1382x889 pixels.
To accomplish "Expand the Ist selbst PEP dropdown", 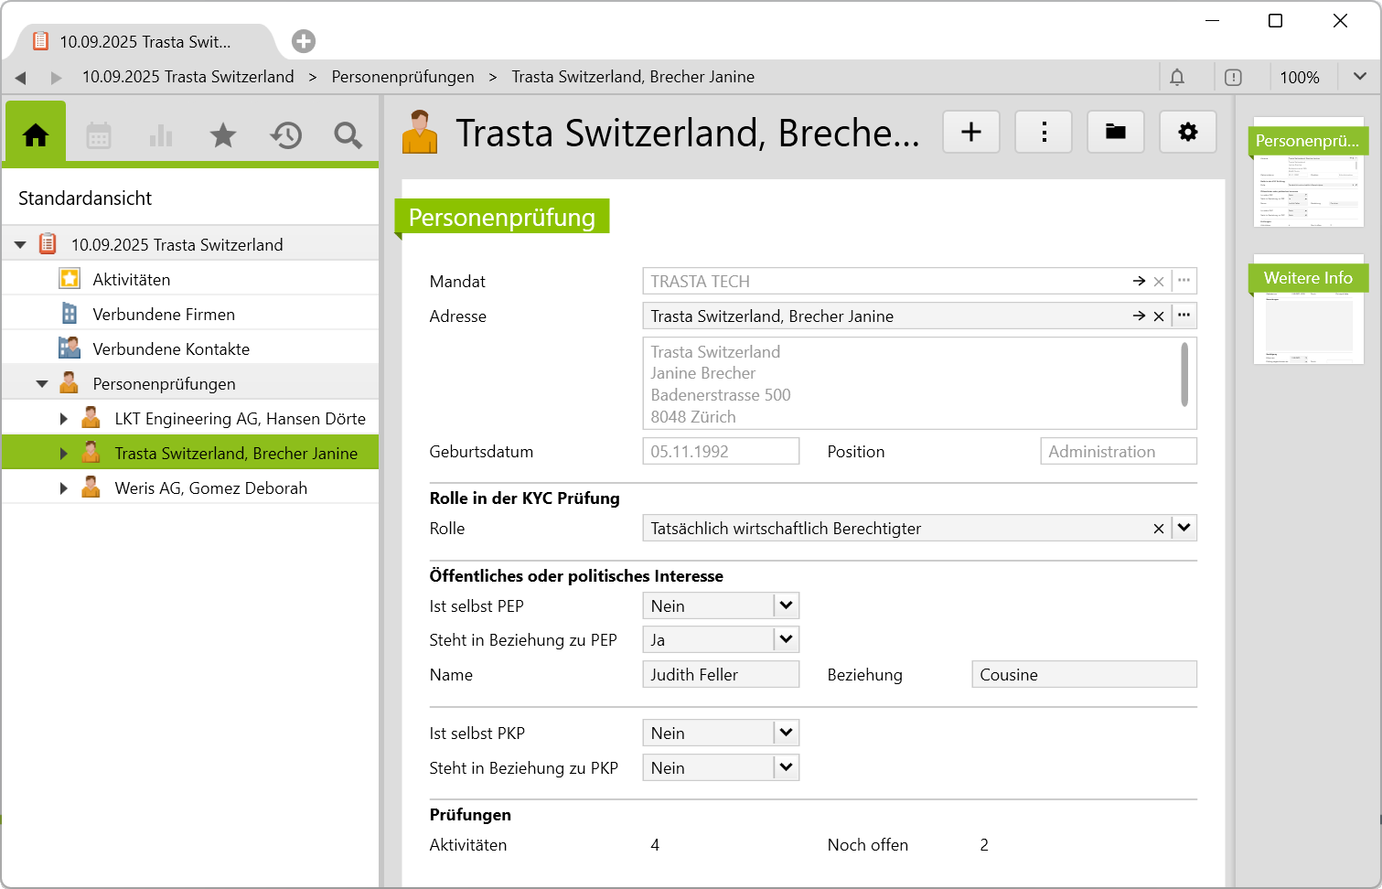I will pyautogui.click(x=786, y=605).
